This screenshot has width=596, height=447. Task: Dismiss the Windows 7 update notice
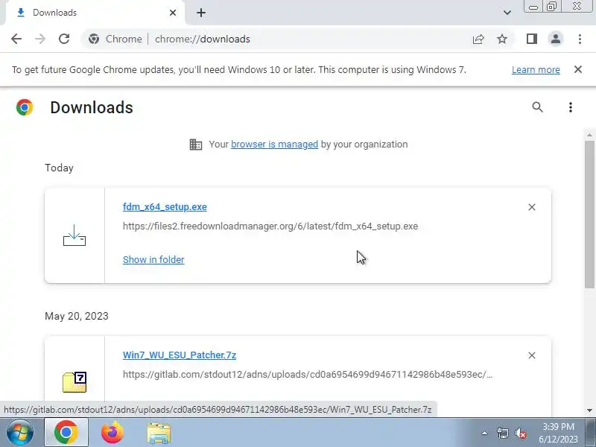point(578,69)
